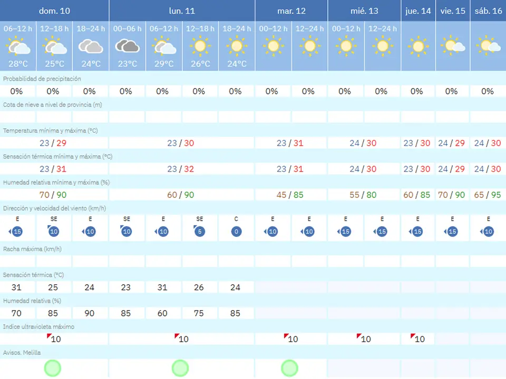Click sáb. 16 east wind 10 icon

click(487, 232)
